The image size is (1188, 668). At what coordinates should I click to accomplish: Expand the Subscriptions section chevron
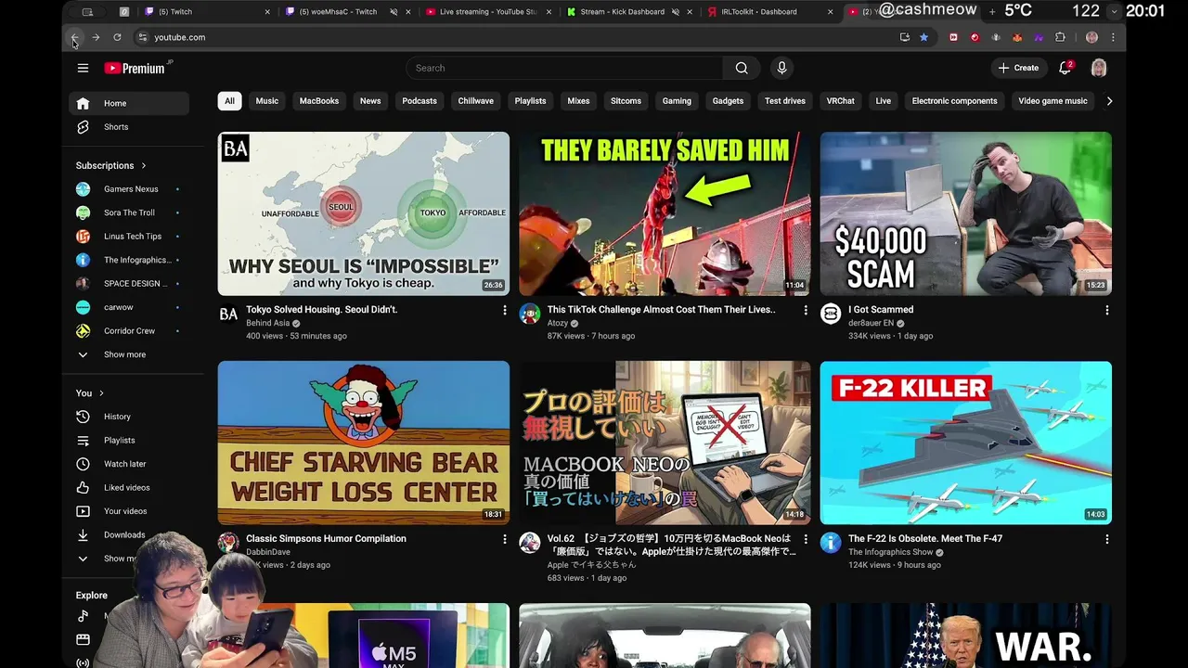coord(144,165)
